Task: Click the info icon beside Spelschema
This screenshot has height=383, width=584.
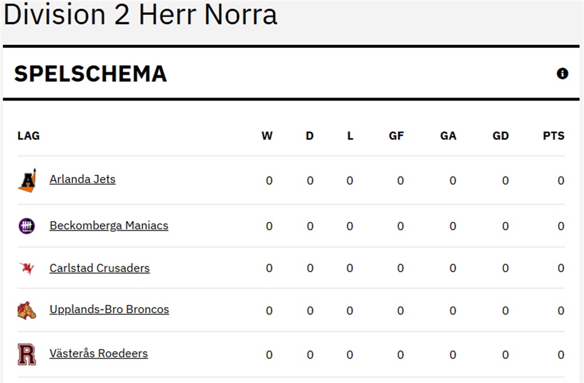Action: point(562,74)
